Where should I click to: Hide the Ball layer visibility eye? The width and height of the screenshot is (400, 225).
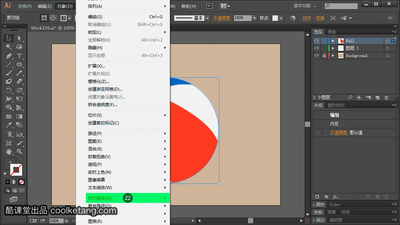tap(317, 40)
